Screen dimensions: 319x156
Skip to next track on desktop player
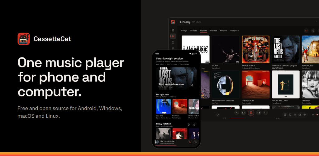click(259, 112)
